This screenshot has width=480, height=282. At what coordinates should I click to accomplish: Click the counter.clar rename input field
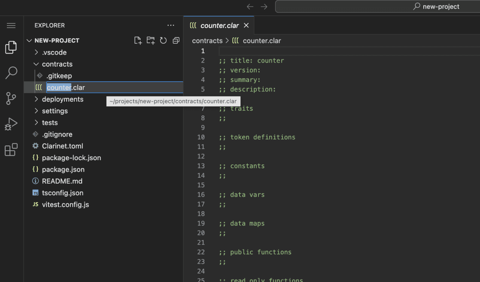coord(115,88)
